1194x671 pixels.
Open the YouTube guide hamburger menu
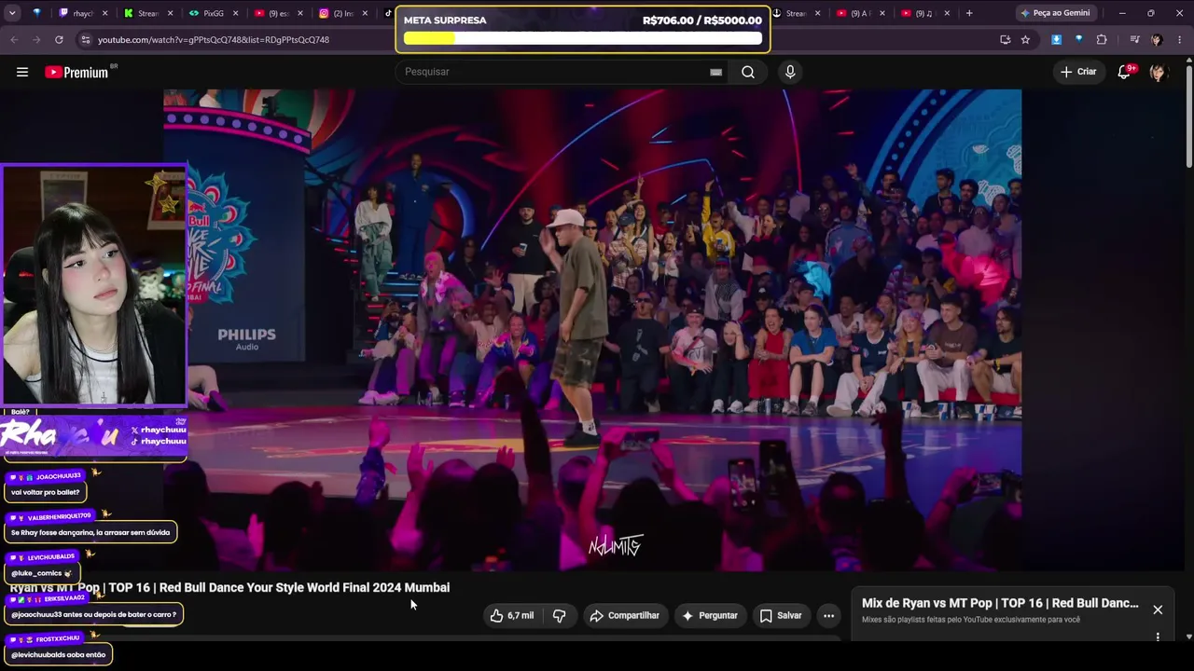22,72
